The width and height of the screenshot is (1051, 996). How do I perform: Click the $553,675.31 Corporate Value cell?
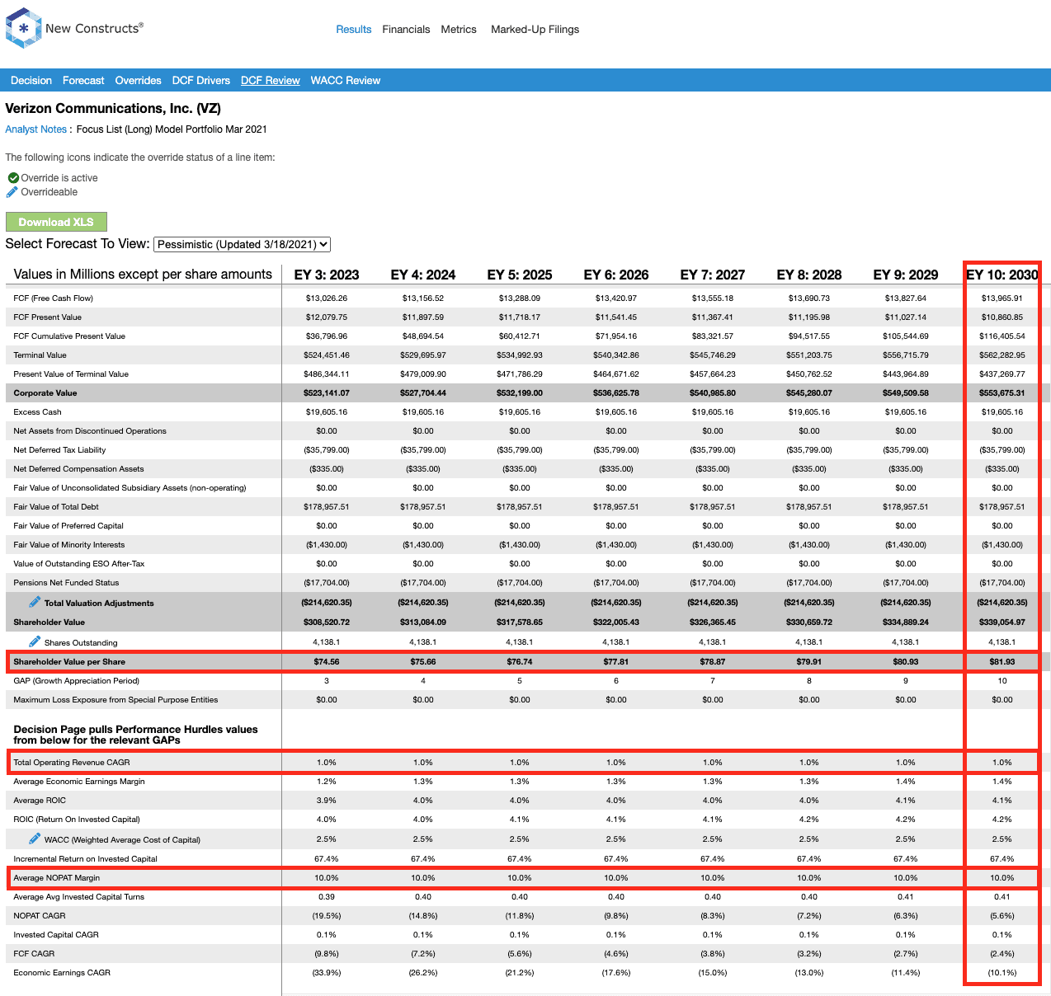pos(1002,393)
